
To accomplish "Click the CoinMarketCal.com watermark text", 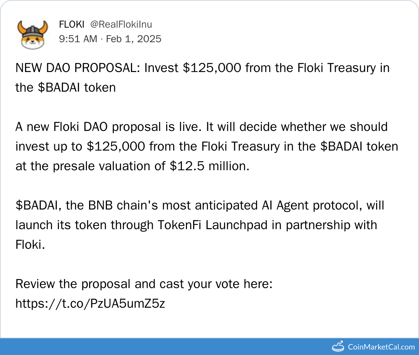I will pyautogui.click(x=381, y=347).
